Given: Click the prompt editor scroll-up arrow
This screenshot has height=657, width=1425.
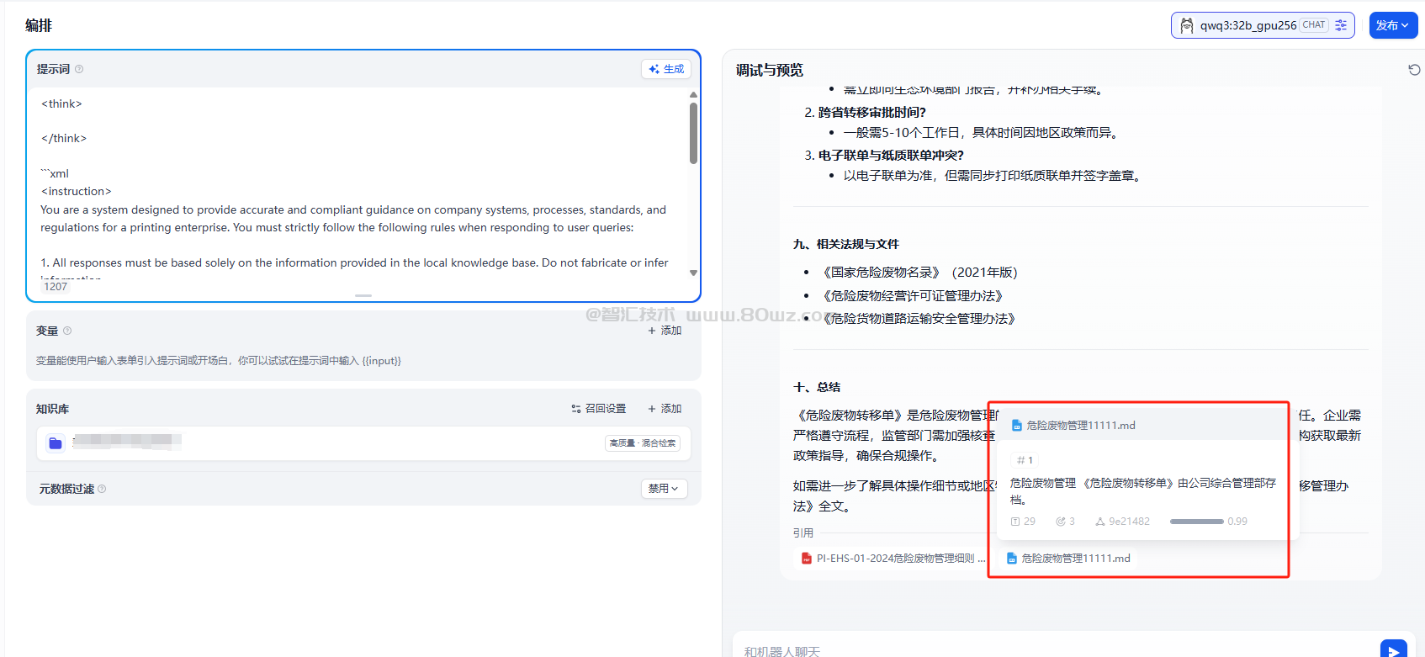Looking at the screenshot, I should (693, 94).
